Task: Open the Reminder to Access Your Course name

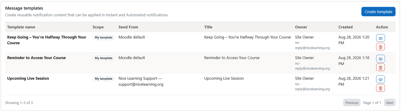Action: pos(36,58)
